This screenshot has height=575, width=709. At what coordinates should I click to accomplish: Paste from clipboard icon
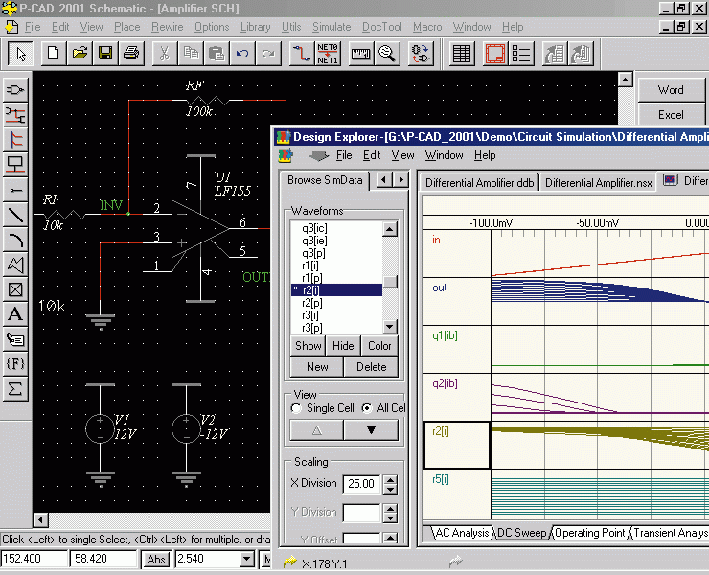217,54
